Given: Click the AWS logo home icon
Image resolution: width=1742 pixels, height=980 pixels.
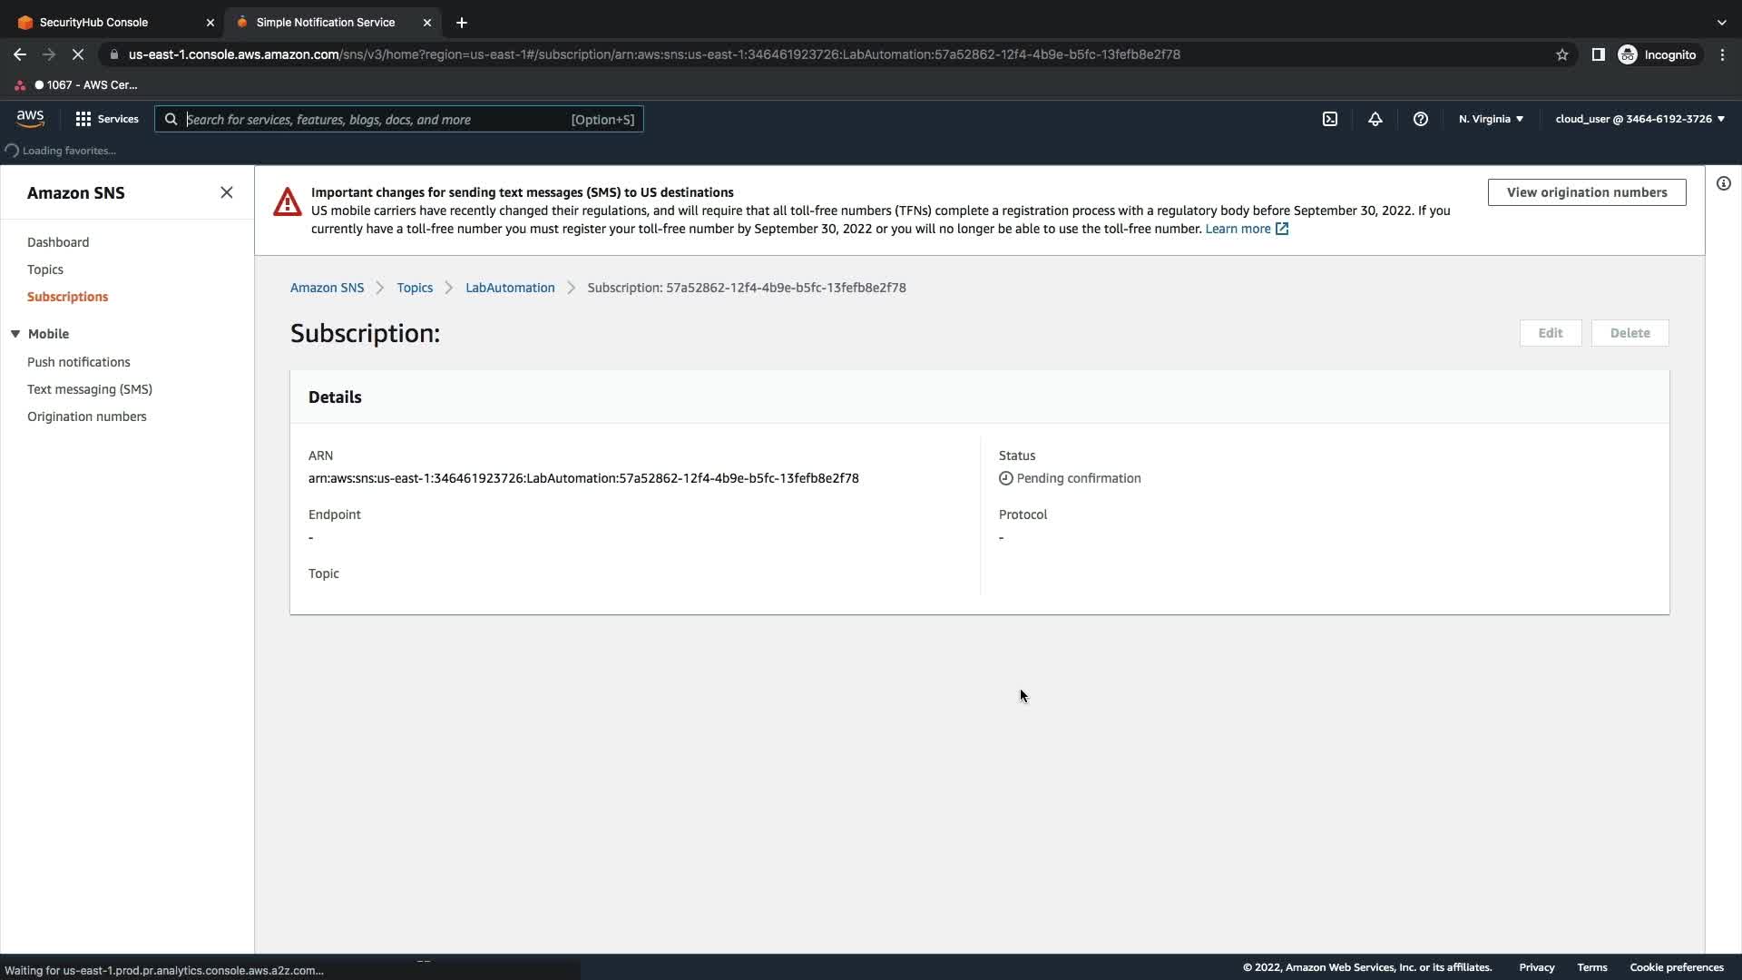Looking at the screenshot, I should pyautogui.click(x=30, y=119).
